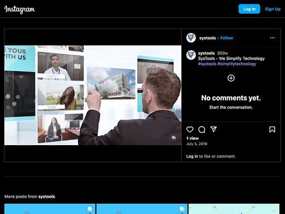
Task: Unmute the video with the speaker icon
Action: tap(174, 138)
